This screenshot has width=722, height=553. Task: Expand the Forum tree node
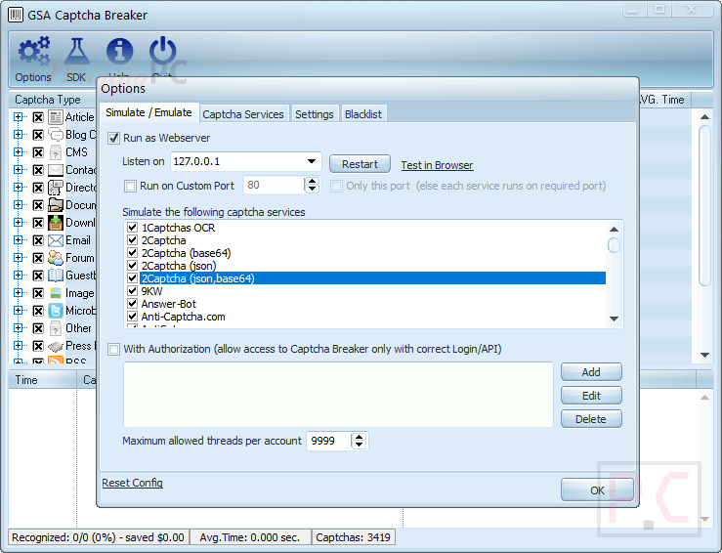pyautogui.click(x=18, y=257)
